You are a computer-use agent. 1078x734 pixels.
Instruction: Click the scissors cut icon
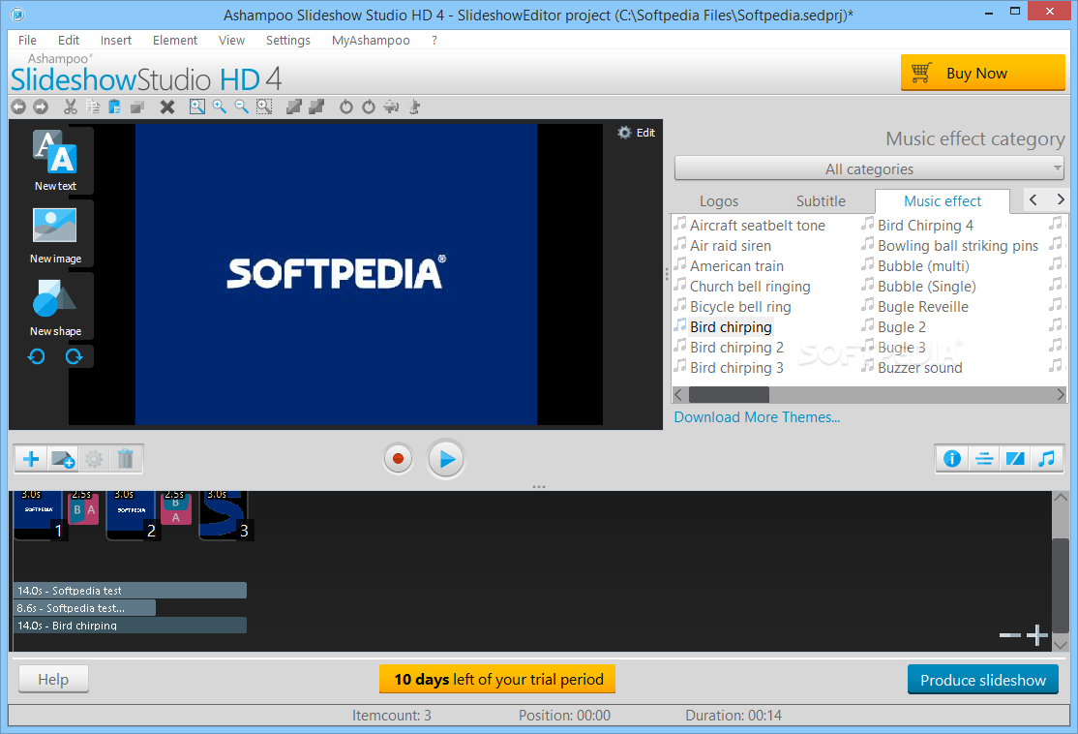[70, 107]
